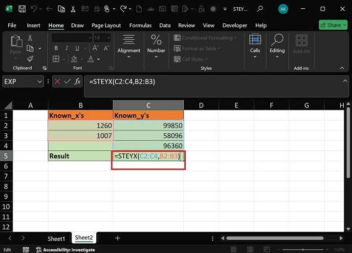Image resolution: width=352 pixels, height=253 pixels.
Task: Open the accessibility checker in the status bar
Action: pyautogui.click(x=66, y=250)
